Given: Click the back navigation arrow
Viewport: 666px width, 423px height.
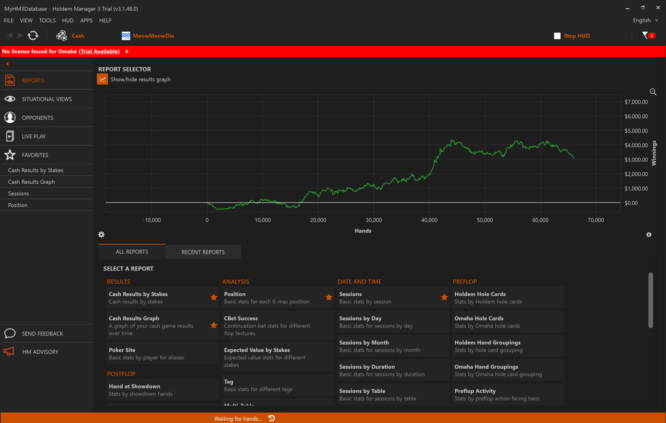Looking at the screenshot, I should (10, 36).
